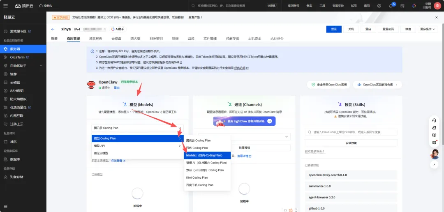Open OpenClaw实践教程合集 button
Image resolution: width=444 pixels, height=212 pixels.
tap(377, 84)
